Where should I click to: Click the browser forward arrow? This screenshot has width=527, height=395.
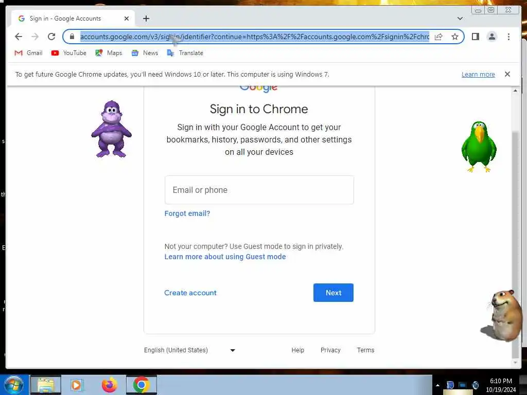tap(35, 37)
